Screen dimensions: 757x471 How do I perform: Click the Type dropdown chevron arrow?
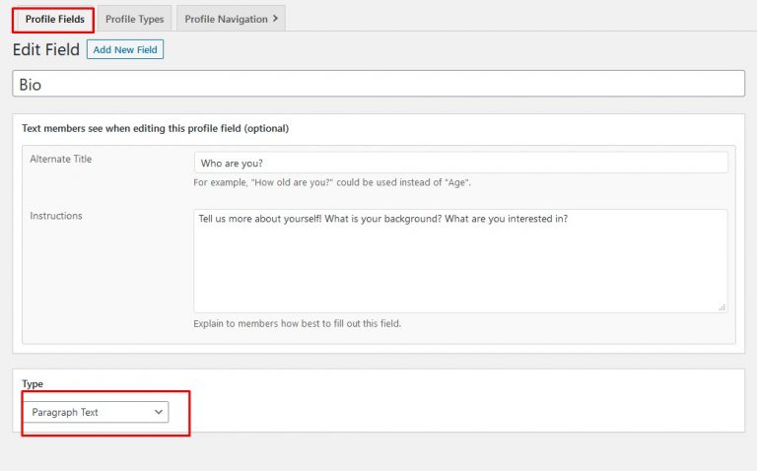pos(159,412)
